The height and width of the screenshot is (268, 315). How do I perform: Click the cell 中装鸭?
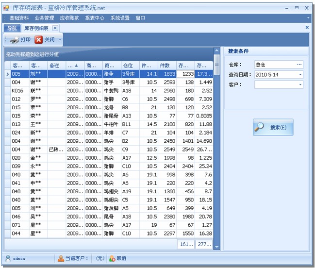coord(112,91)
